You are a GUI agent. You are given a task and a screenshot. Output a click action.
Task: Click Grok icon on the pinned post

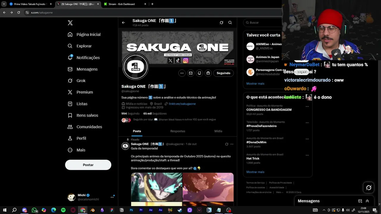coord(227,144)
